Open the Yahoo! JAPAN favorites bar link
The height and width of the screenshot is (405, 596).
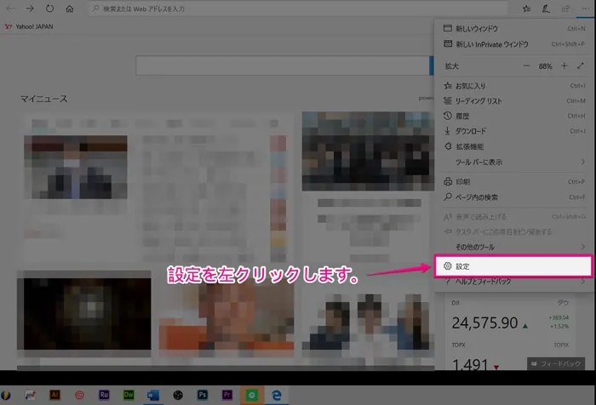point(29,26)
